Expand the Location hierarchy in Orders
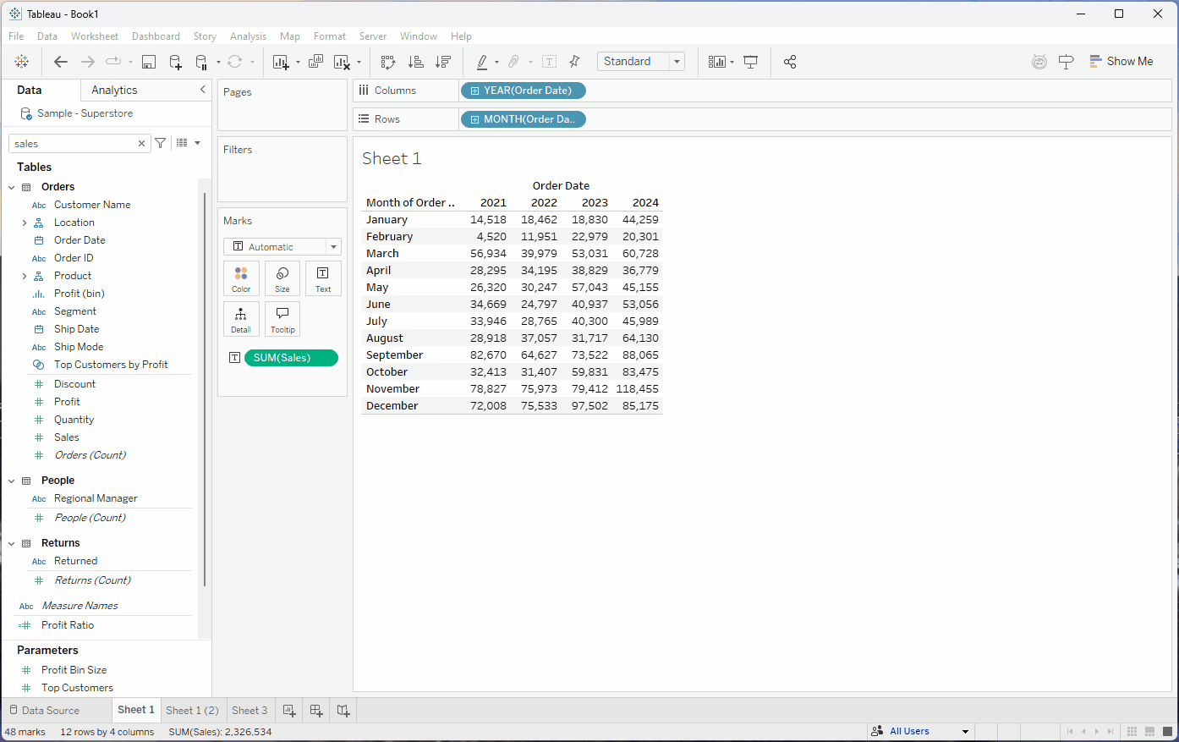The height and width of the screenshot is (742, 1179). tap(25, 223)
